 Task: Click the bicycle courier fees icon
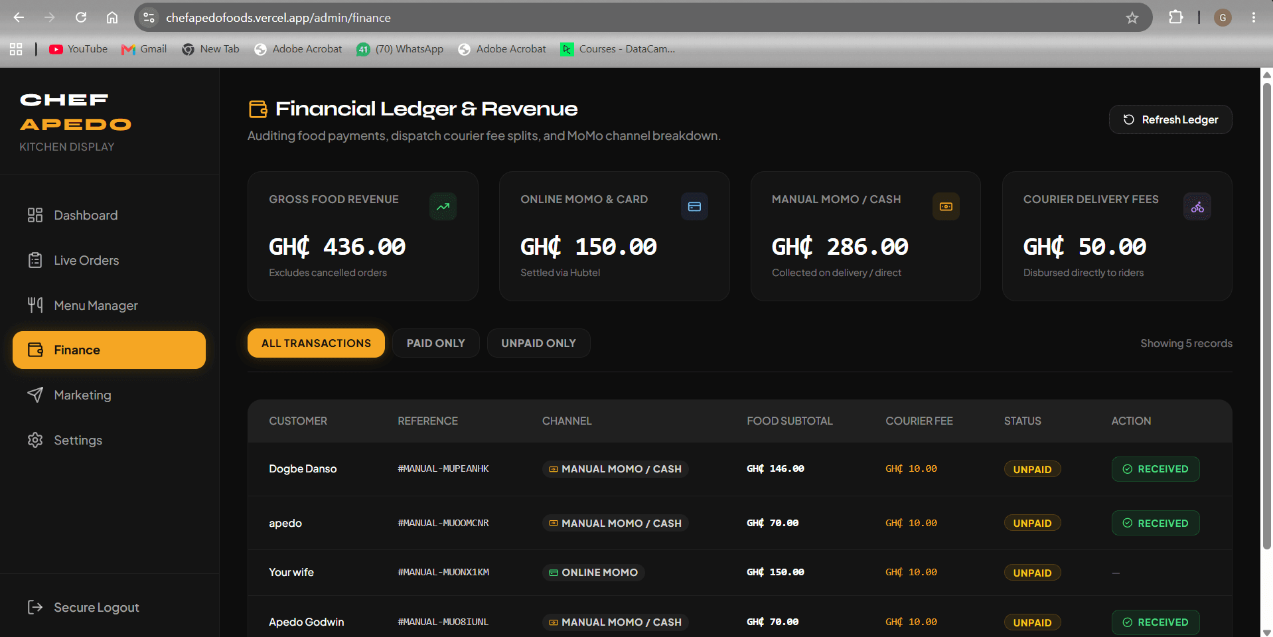1197,206
